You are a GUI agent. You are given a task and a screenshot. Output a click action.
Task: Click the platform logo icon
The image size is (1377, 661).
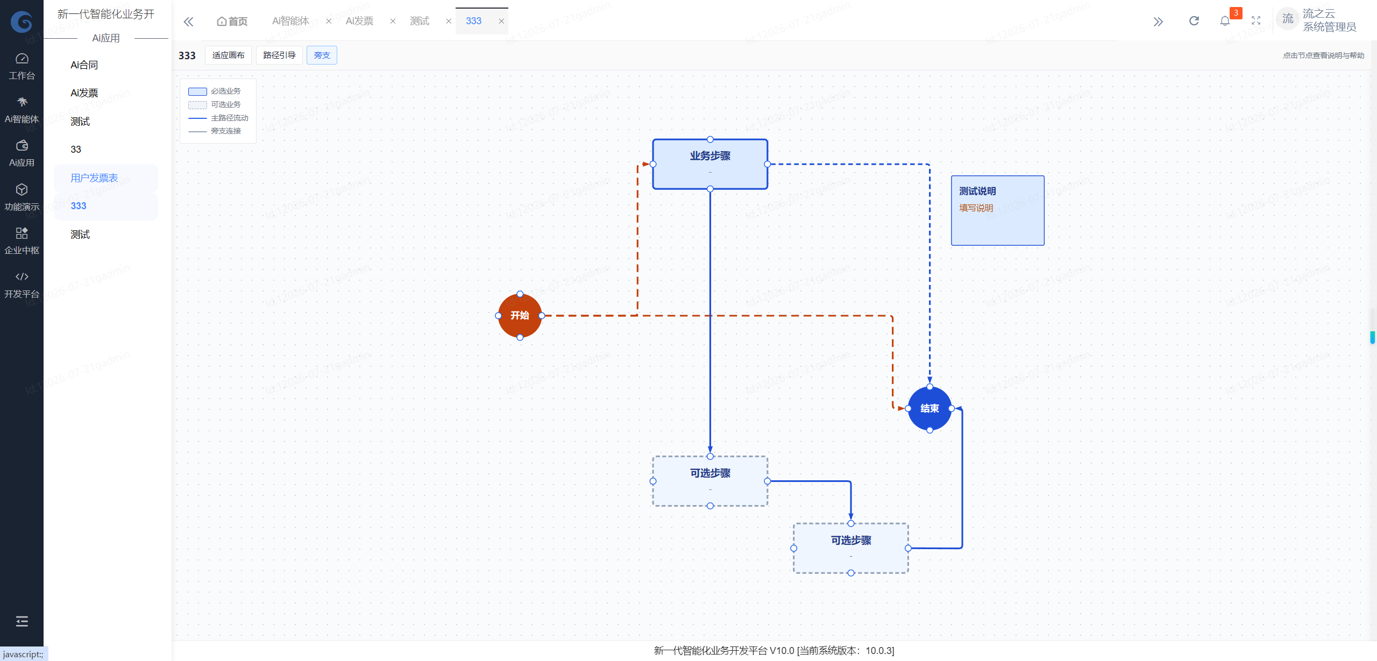tap(22, 22)
